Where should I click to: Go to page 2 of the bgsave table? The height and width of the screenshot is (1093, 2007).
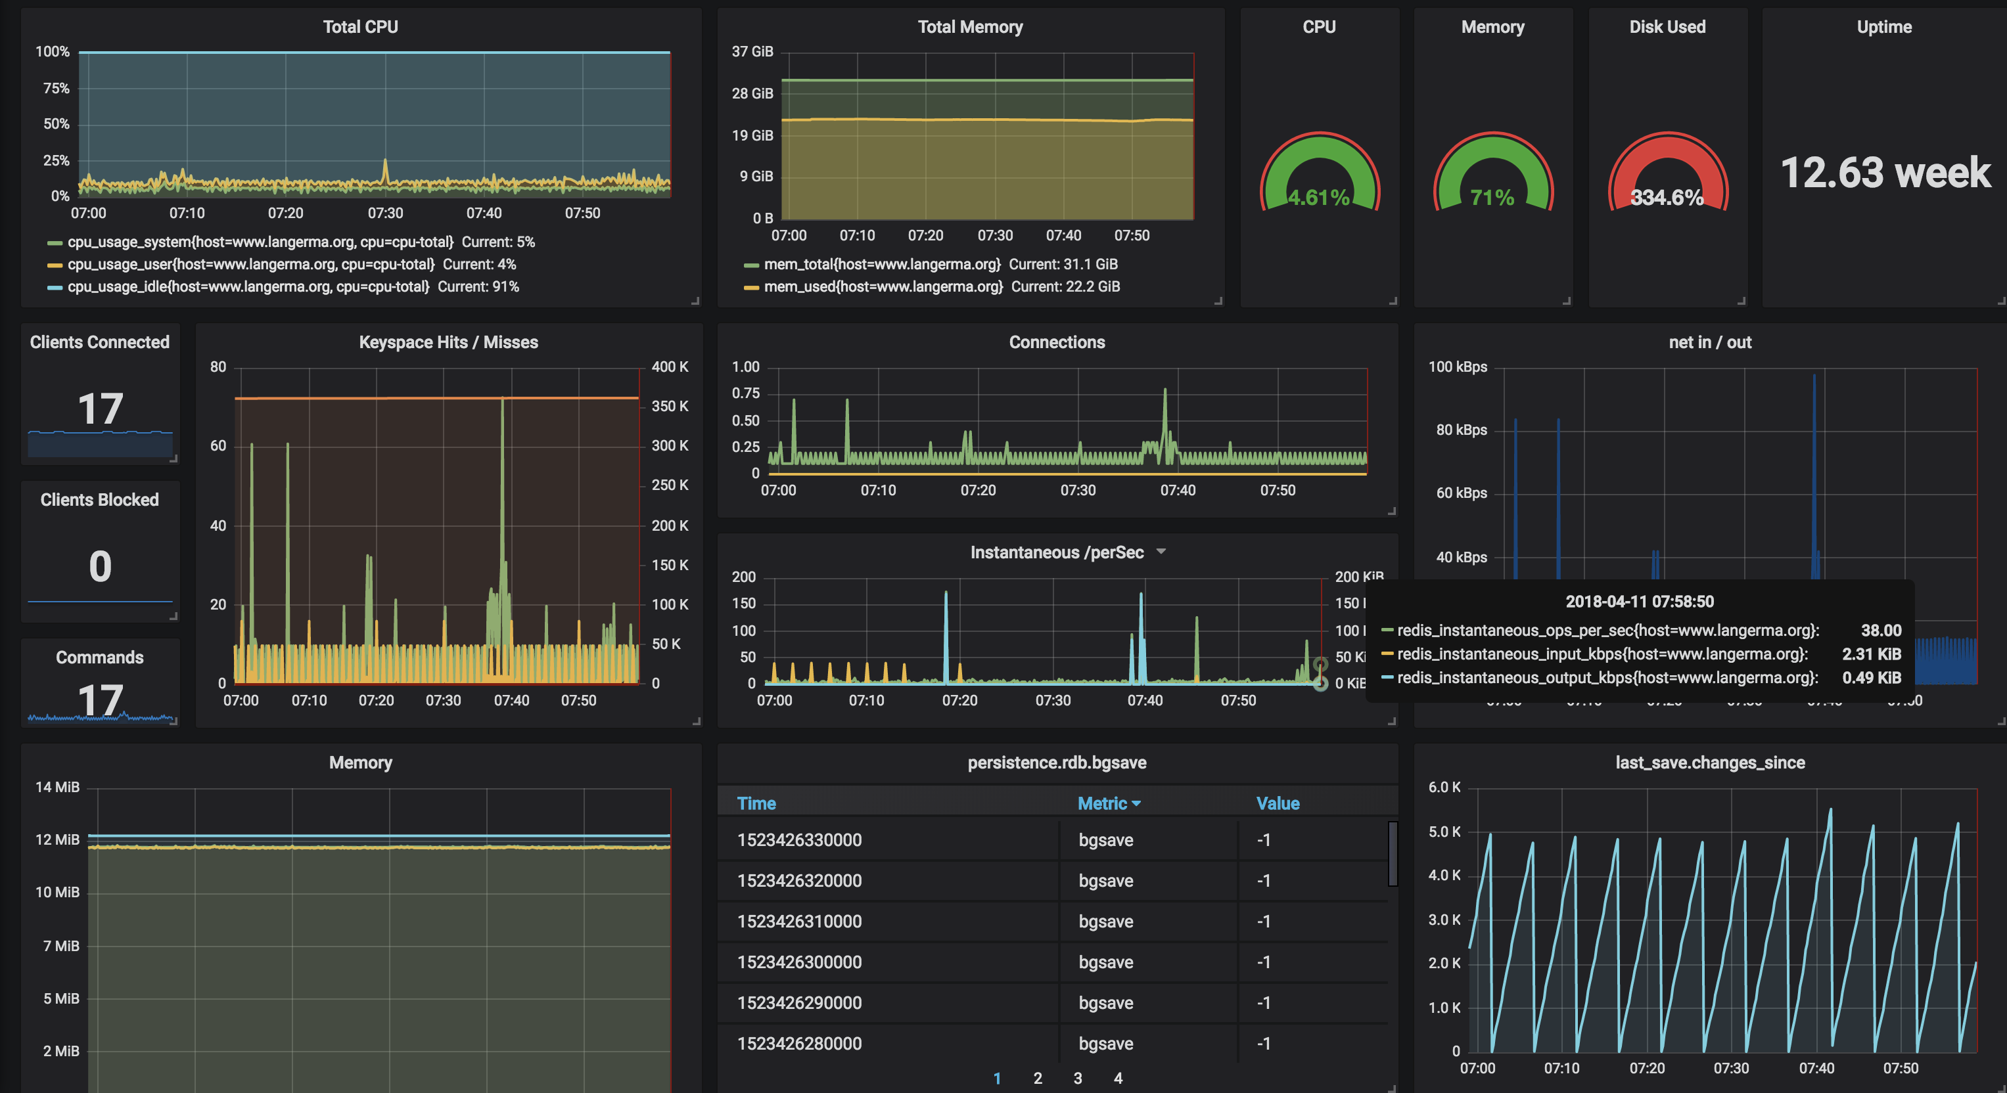click(x=1037, y=1078)
